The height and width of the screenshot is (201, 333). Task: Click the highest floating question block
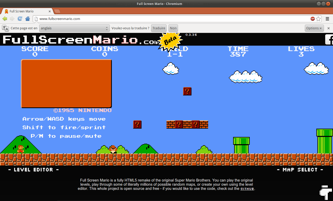187,91
